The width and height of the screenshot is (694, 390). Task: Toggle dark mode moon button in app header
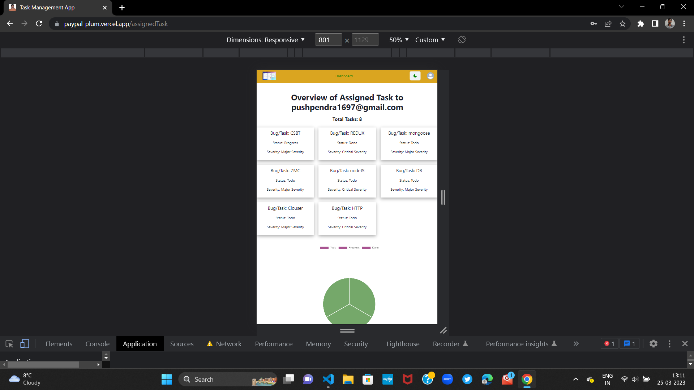pyautogui.click(x=415, y=76)
